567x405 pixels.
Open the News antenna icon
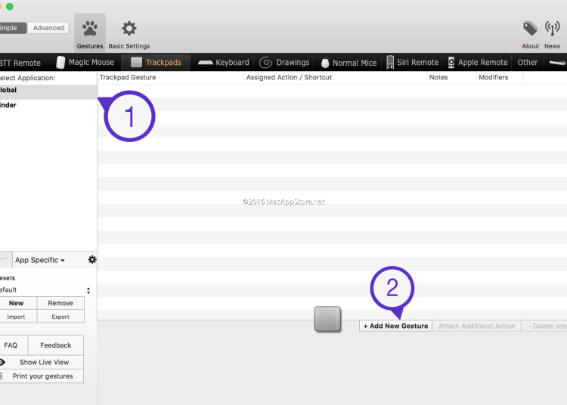[x=553, y=29]
